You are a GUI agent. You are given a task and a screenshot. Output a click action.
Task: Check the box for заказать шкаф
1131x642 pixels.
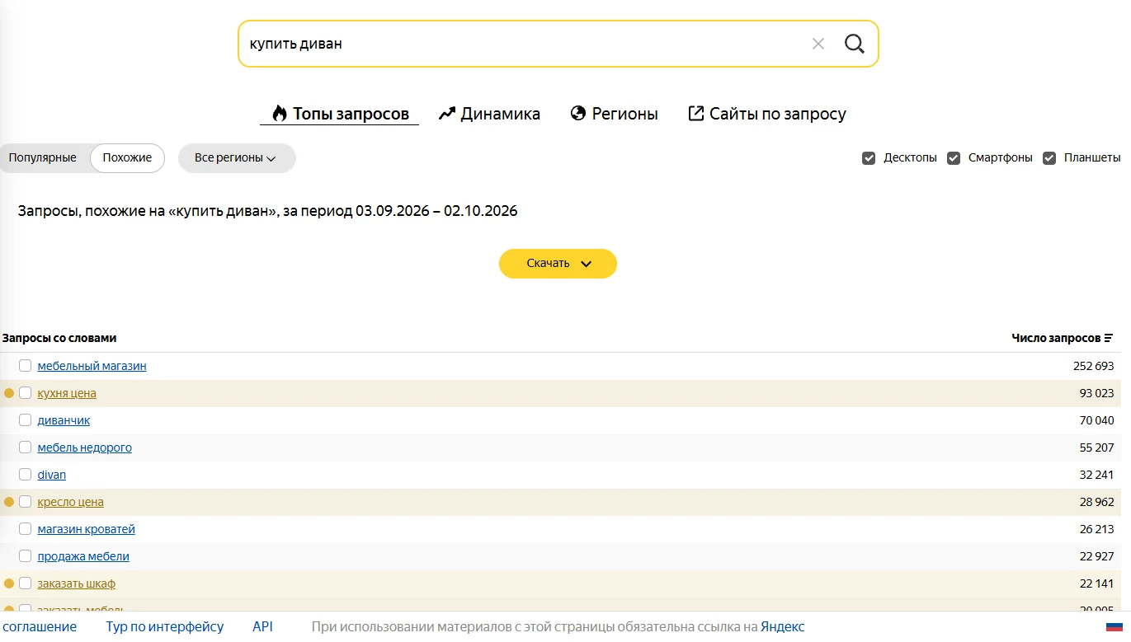25,583
